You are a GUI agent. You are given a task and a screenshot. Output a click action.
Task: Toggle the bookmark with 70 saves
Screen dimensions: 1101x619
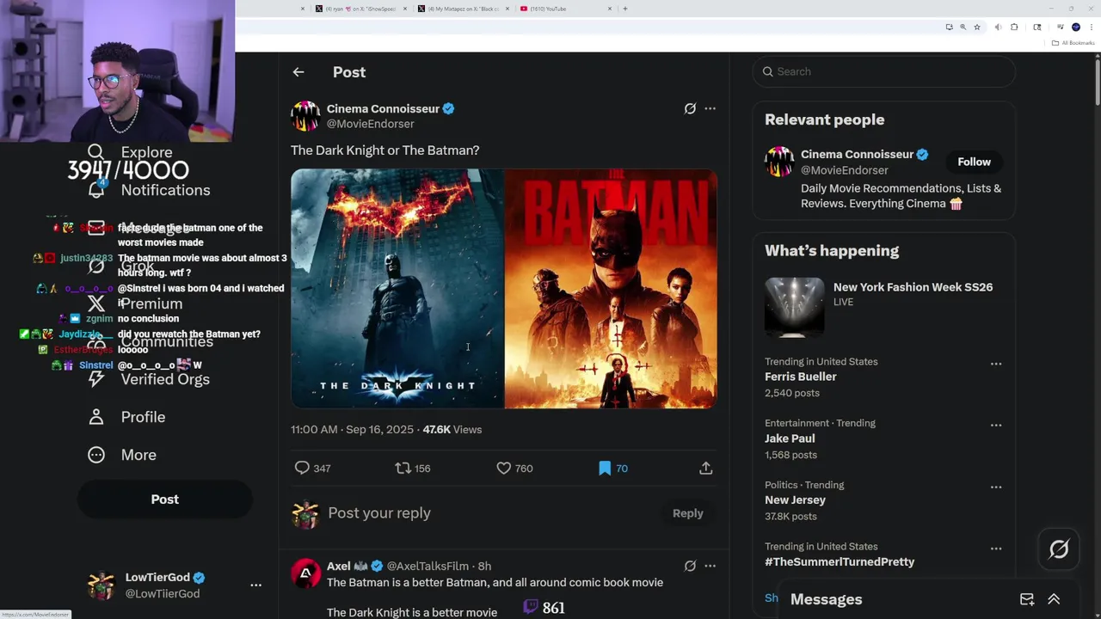click(605, 468)
